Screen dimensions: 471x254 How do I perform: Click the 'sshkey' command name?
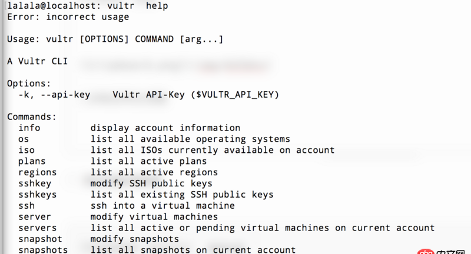[x=35, y=183]
